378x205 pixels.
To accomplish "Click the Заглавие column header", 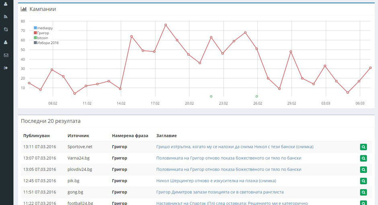I will [166, 136].
